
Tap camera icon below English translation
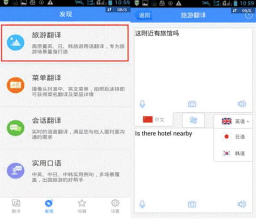[192, 204]
